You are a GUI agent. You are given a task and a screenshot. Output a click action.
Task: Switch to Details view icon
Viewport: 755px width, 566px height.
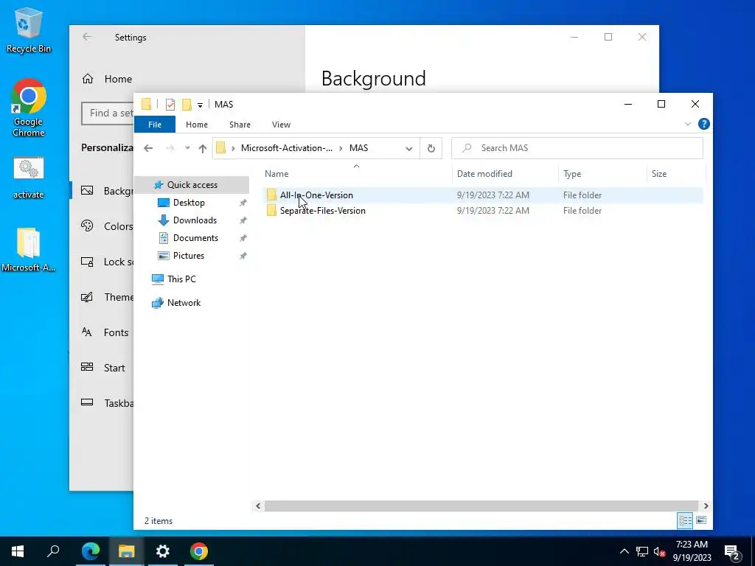685,520
